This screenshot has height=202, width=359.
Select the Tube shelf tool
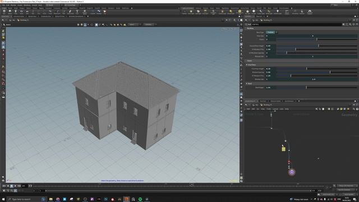click(x=16, y=11)
